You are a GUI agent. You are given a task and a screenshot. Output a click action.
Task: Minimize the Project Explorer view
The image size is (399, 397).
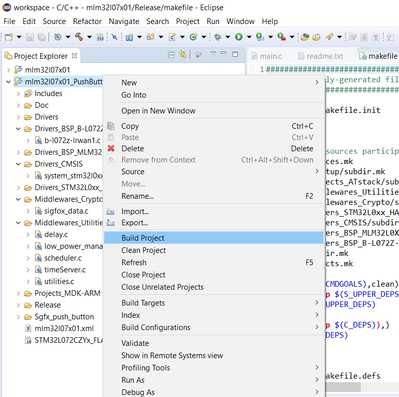coord(223,53)
